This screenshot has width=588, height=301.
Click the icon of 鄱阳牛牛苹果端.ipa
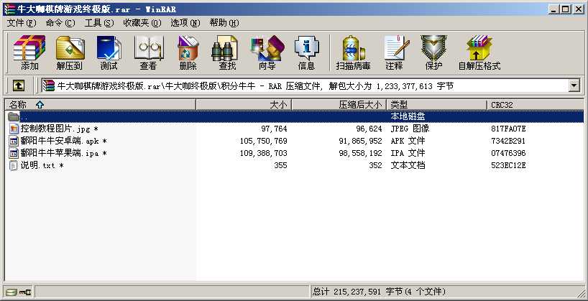[14, 153]
